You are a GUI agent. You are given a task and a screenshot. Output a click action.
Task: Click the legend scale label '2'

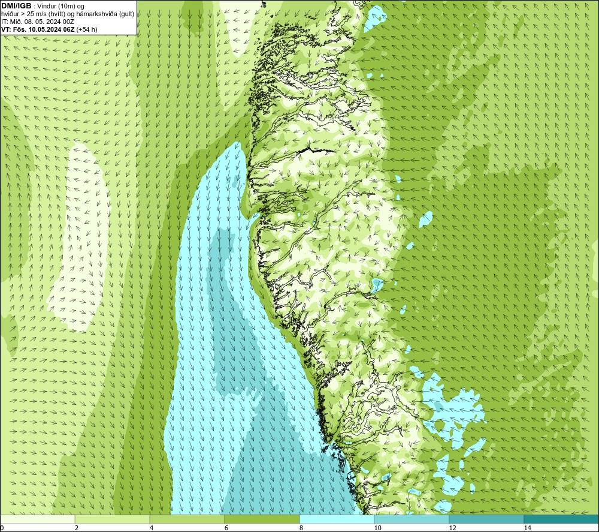tap(77, 528)
